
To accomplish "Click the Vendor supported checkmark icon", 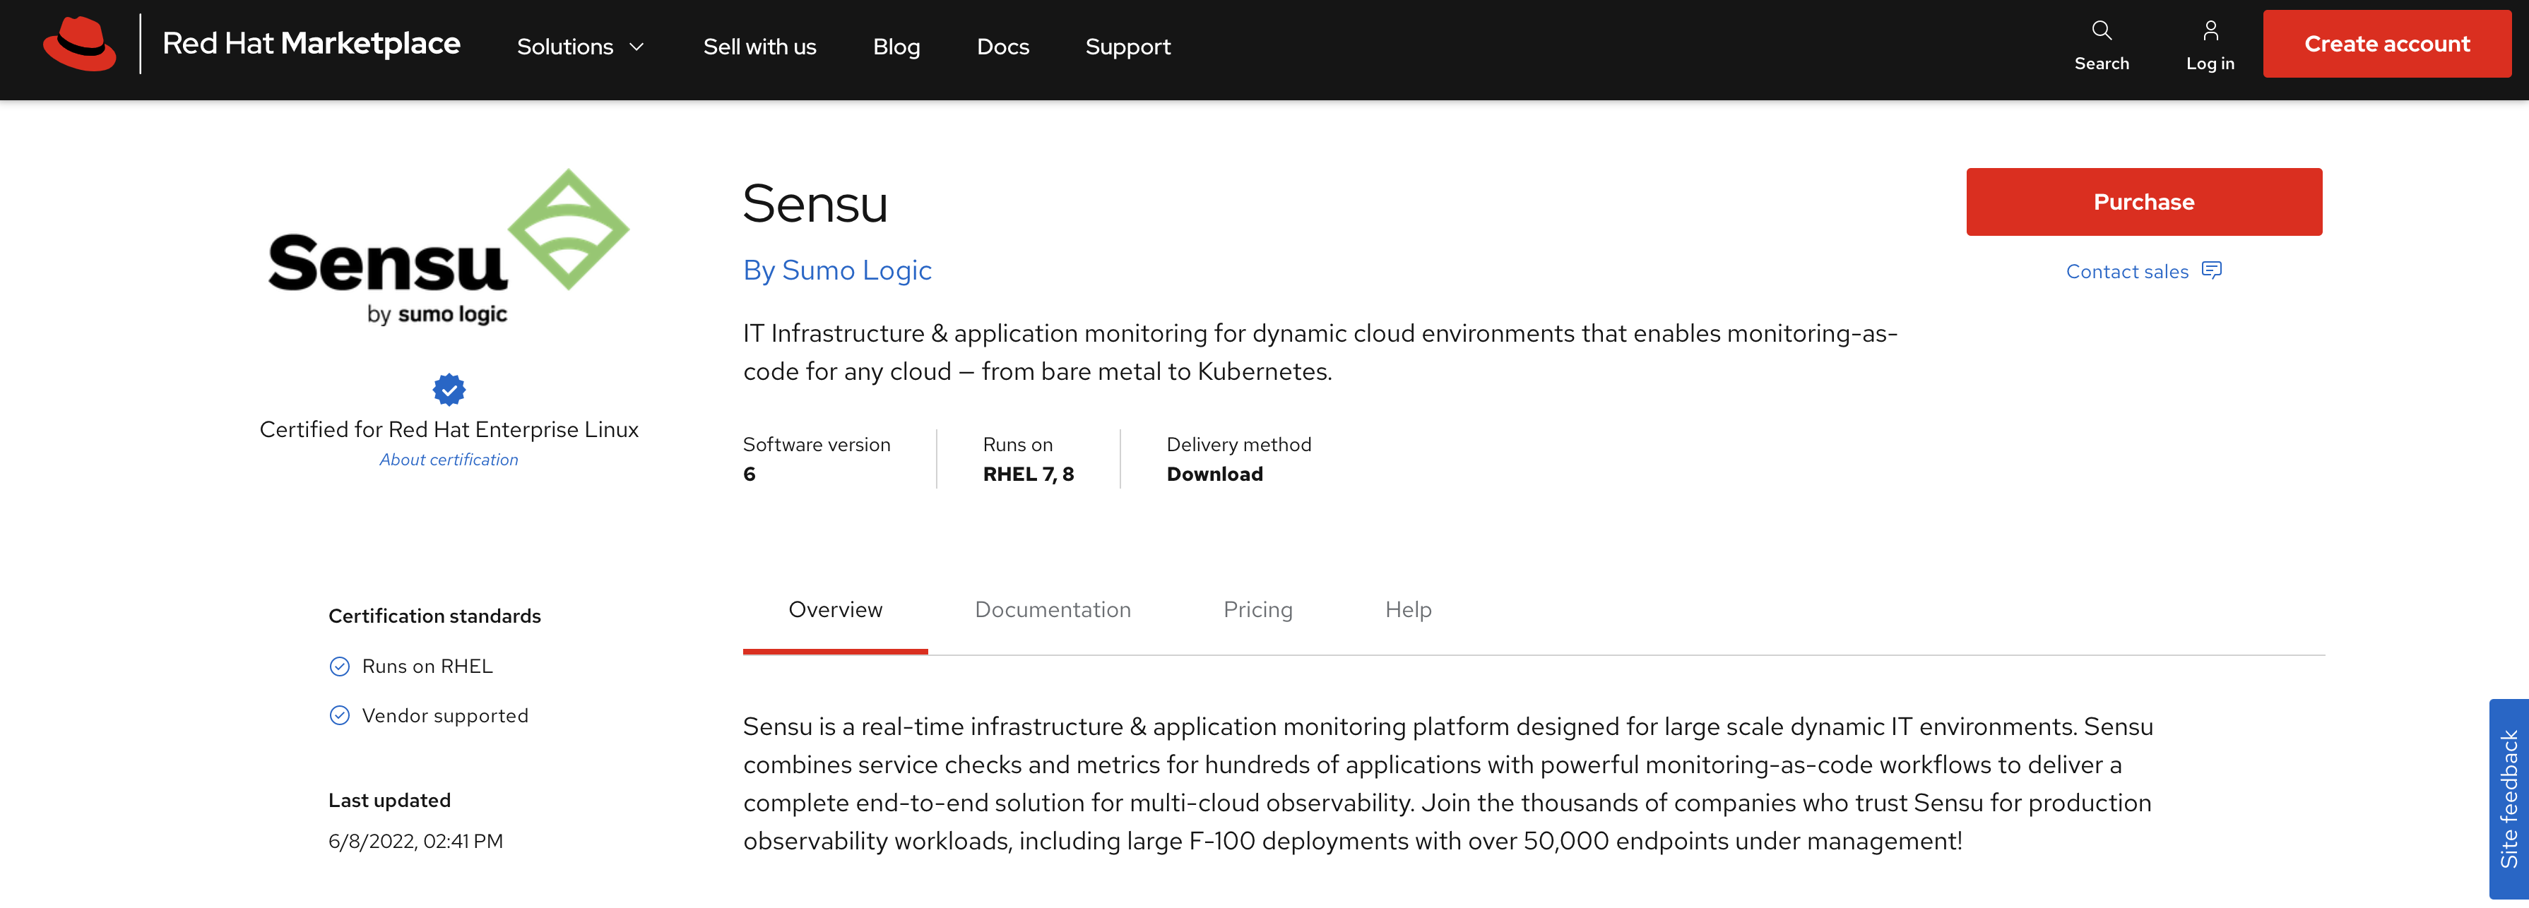I will [x=340, y=716].
